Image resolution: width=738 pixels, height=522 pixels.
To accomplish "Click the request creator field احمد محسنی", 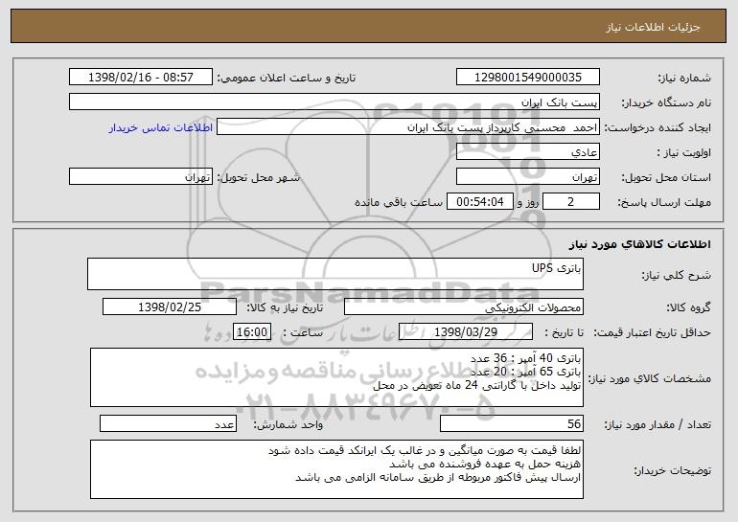I will (408, 127).
